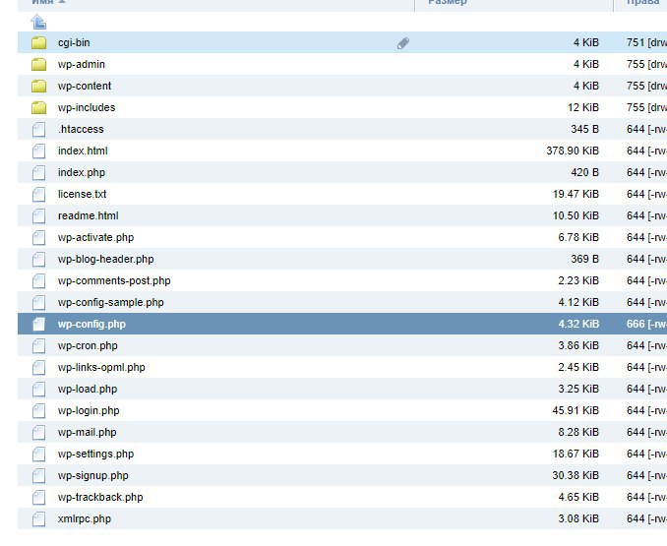Sort by the Права column header
Screen dimensions: 667x546
(x=643, y=2)
